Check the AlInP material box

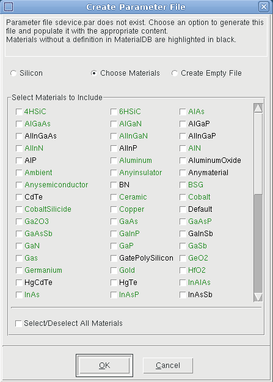114,148
